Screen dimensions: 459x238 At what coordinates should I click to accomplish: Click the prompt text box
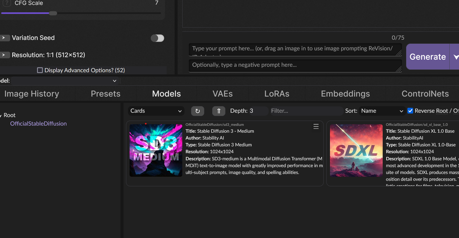click(x=295, y=50)
